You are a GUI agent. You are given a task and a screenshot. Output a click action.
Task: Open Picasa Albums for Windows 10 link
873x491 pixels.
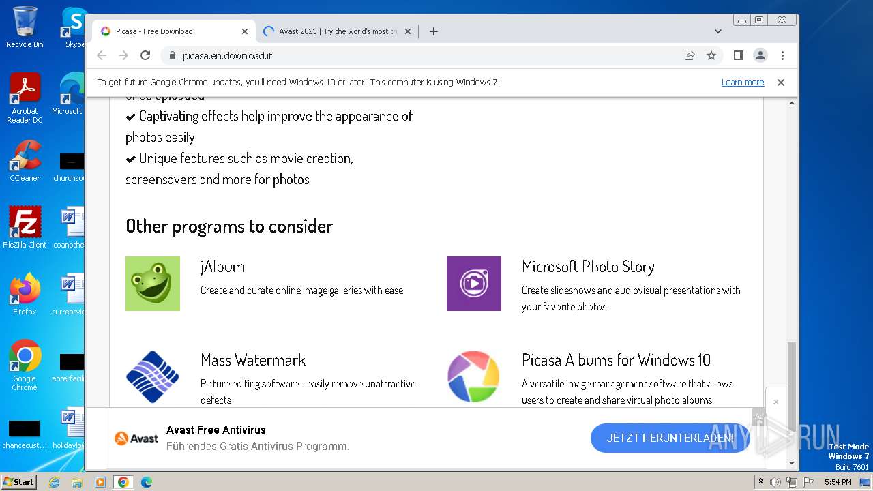click(616, 360)
